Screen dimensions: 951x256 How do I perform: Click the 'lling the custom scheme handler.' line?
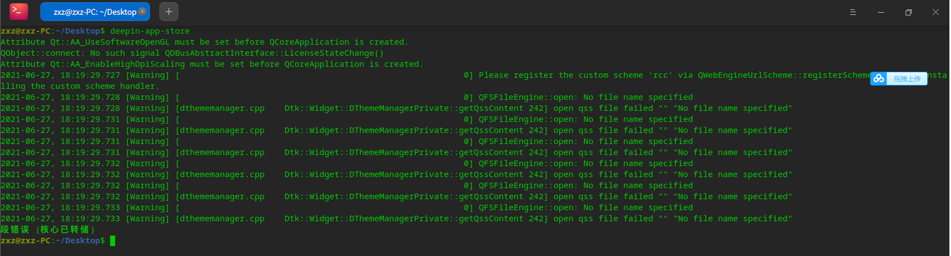pyautogui.click(x=80, y=86)
